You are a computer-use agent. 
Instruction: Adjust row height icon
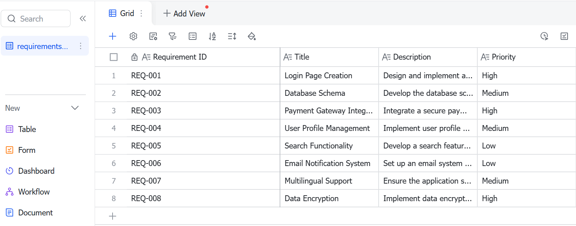pyautogui.click(x=232, y=36)
